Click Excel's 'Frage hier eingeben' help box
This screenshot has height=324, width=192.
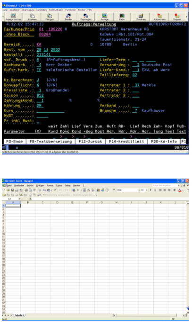click(x=164, y=186)
